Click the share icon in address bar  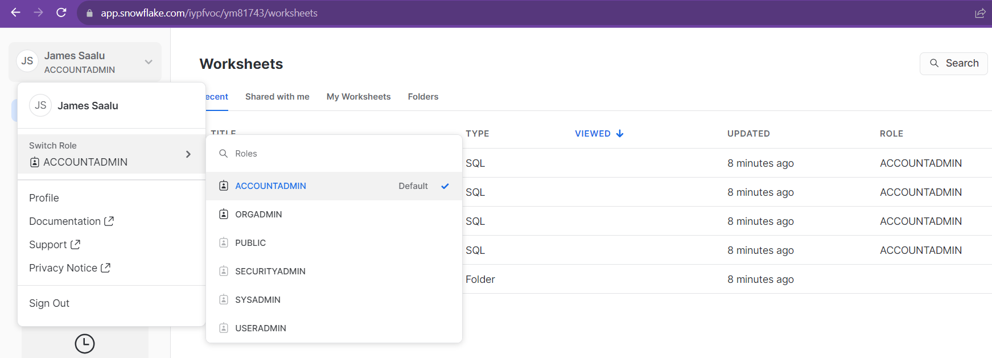tap(979, 13)
